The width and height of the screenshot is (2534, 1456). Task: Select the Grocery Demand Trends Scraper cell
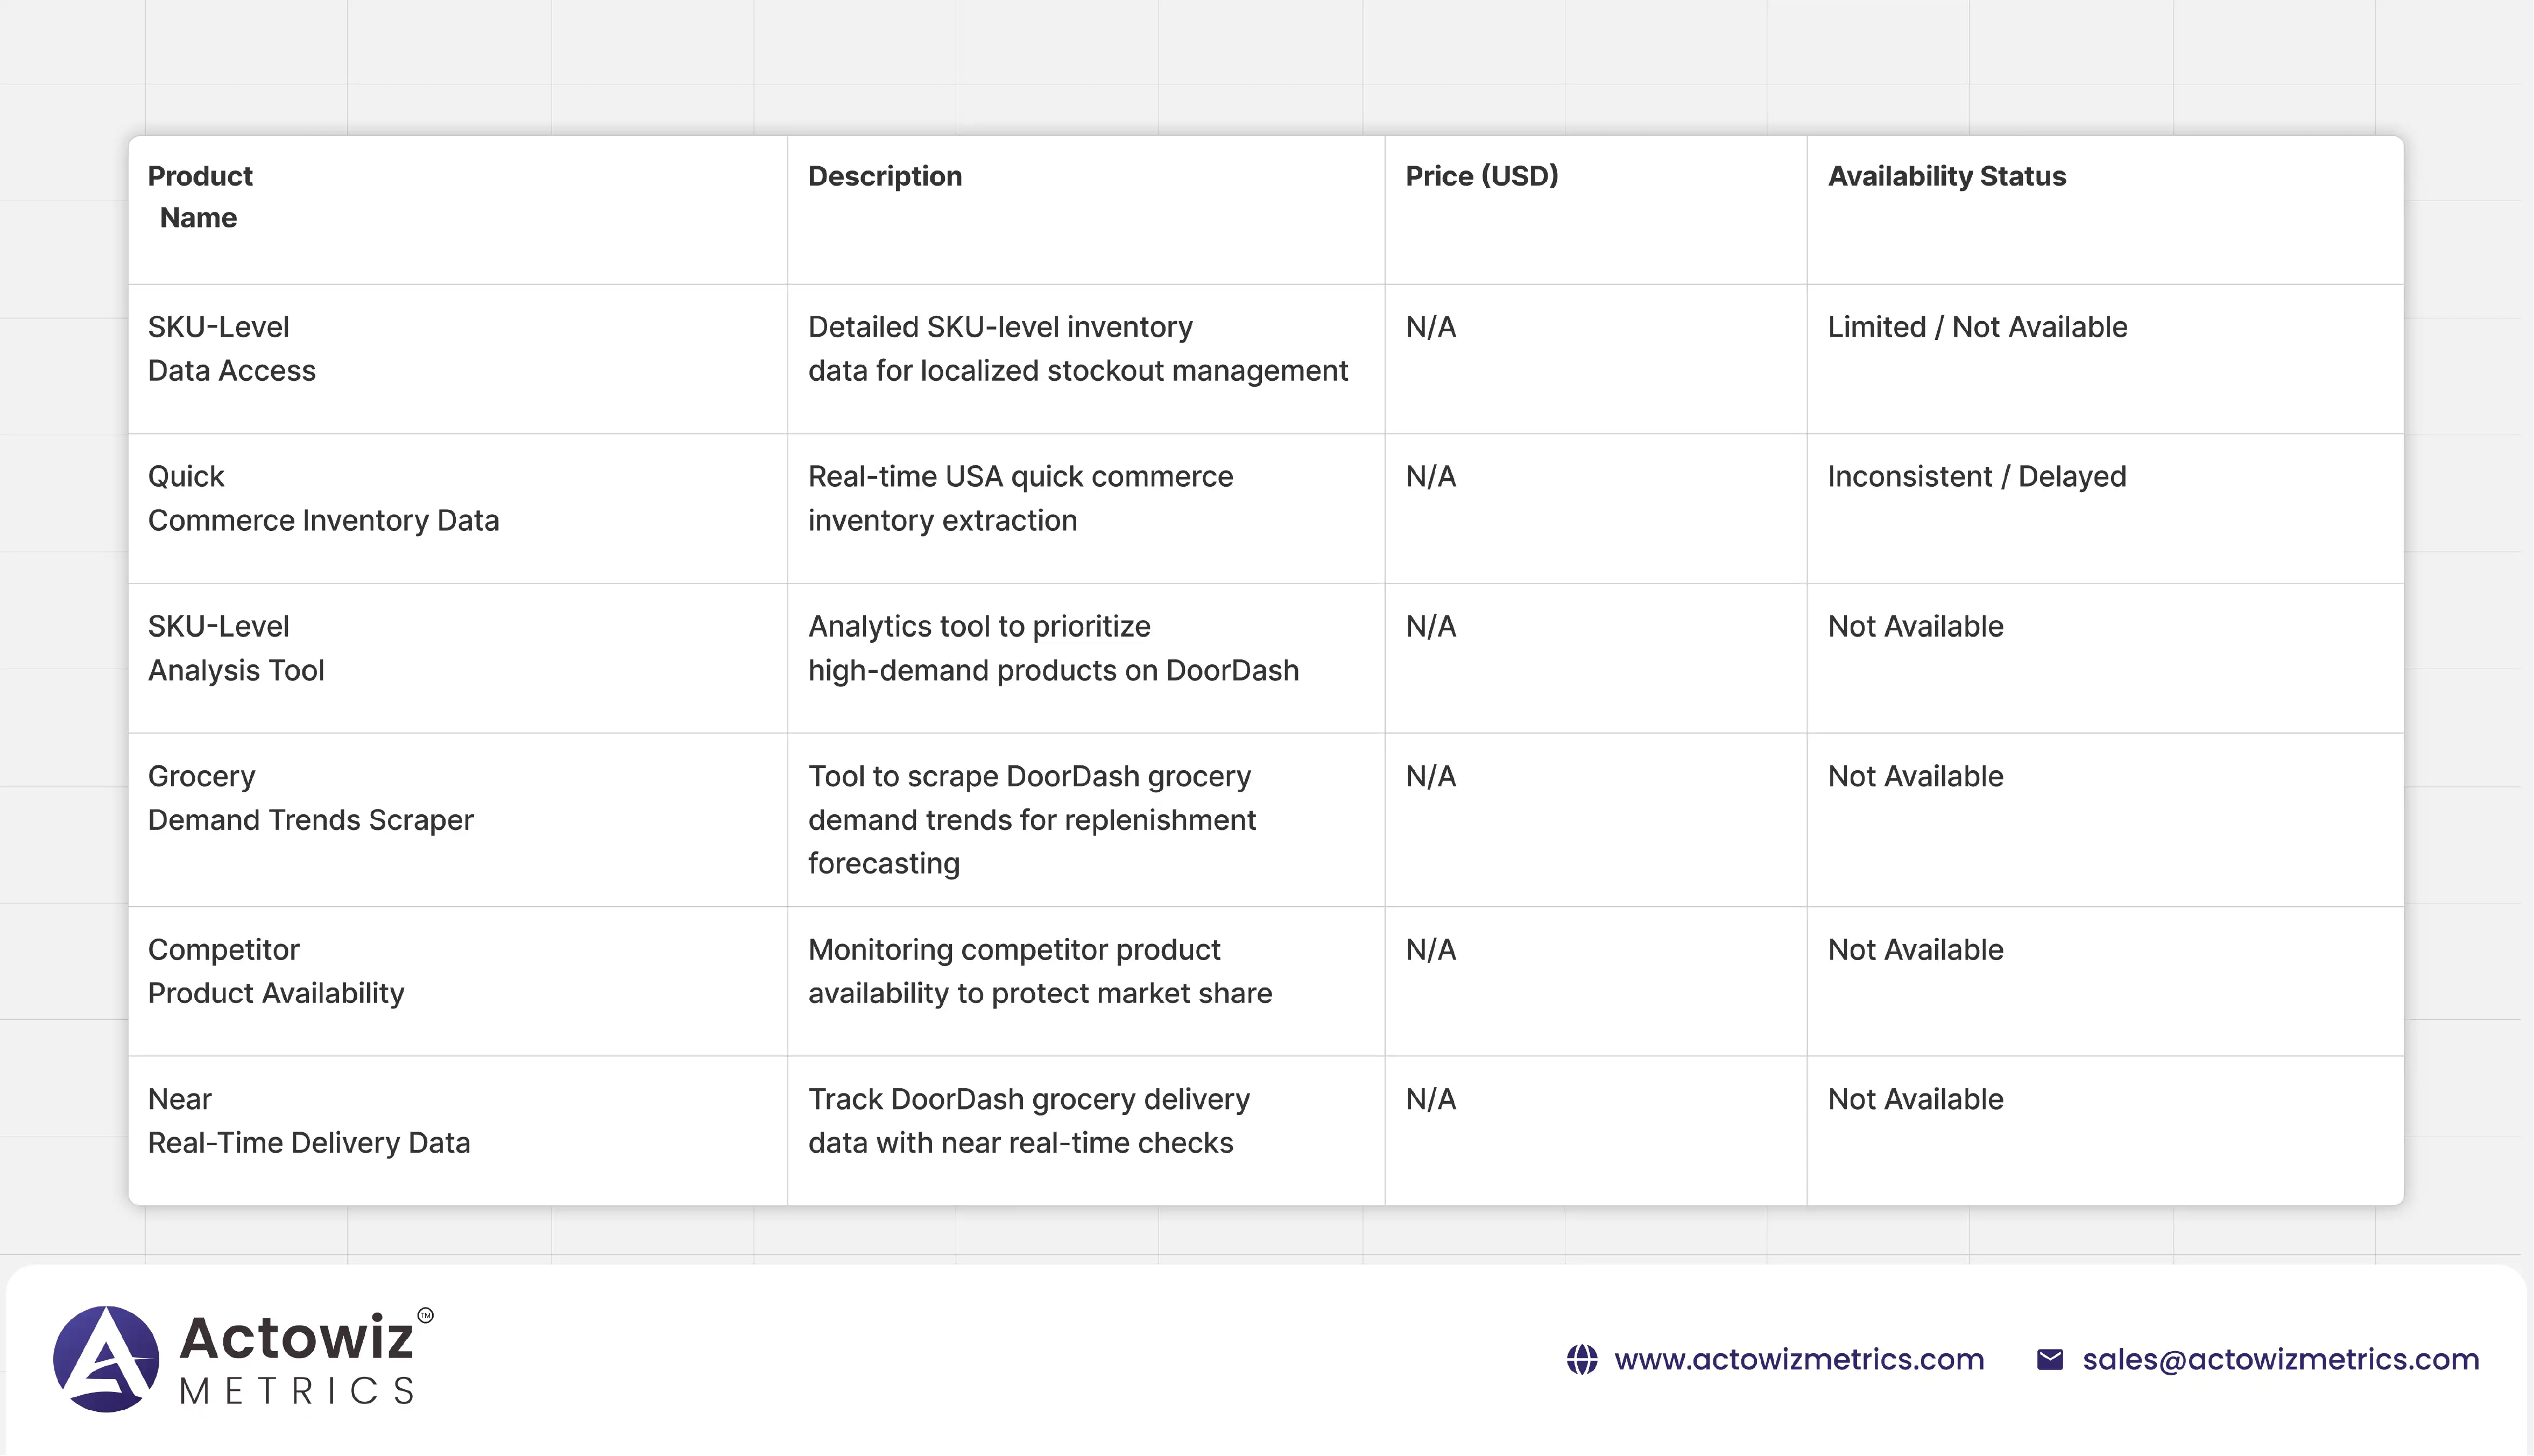pyautogui.click(x=310, y=798)
